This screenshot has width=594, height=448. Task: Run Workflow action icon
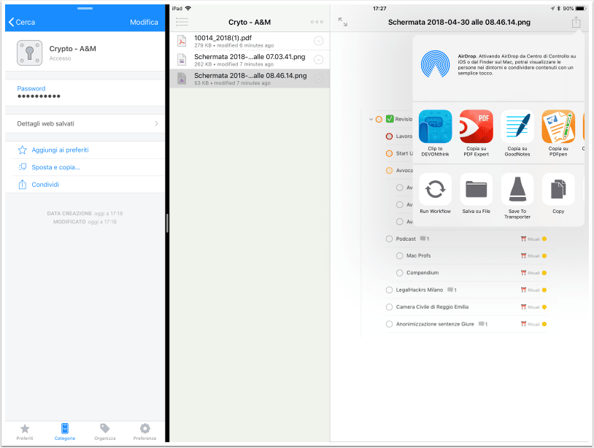tap(435, 189)
